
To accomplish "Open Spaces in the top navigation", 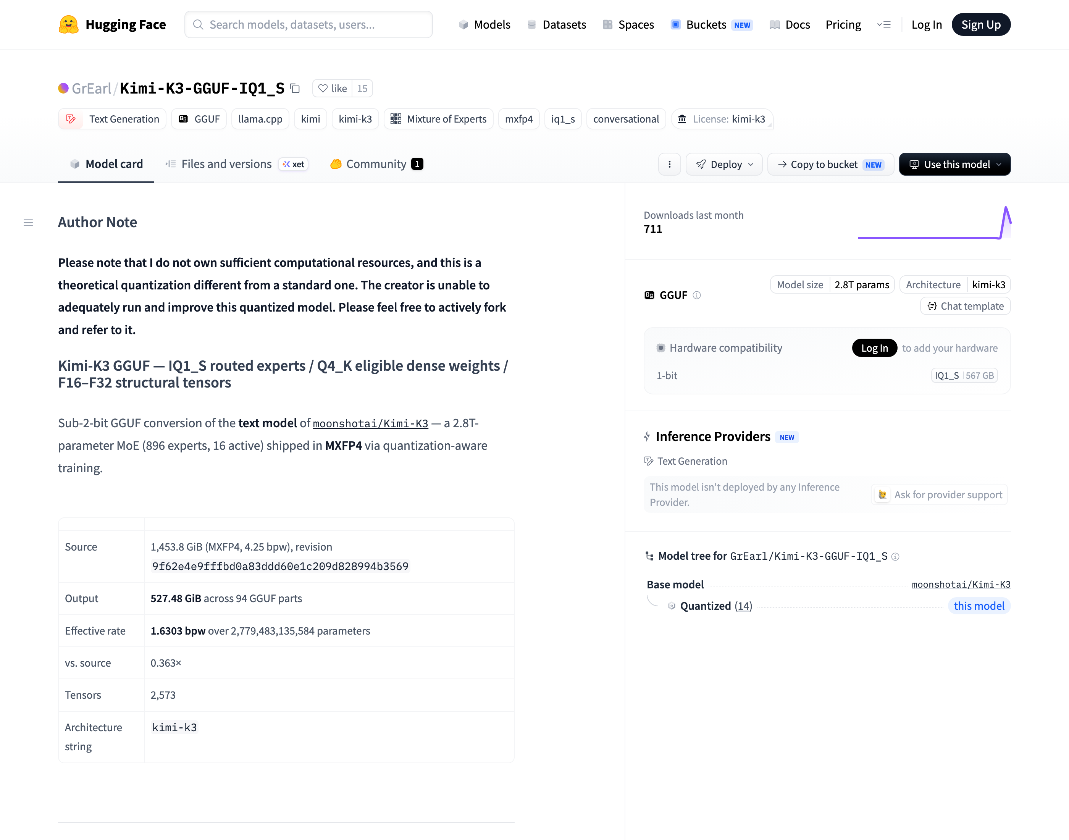I will point(628,24).
